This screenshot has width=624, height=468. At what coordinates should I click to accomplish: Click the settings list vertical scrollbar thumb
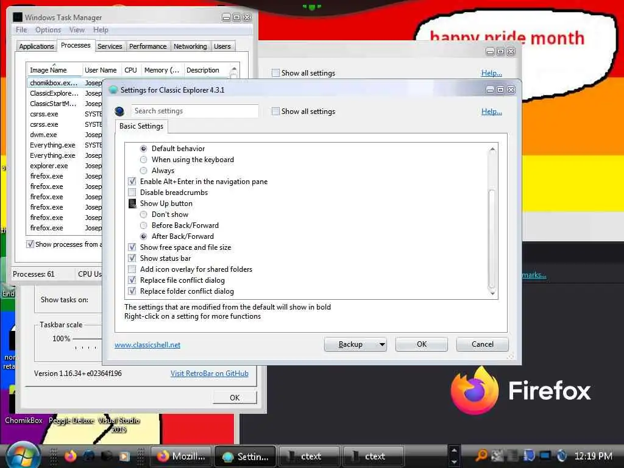492,239
